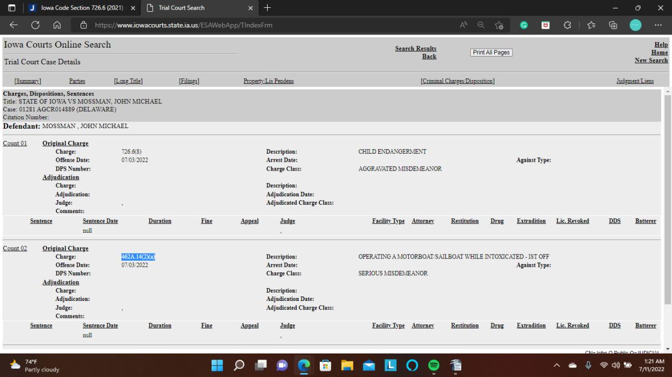Open the taskbar clock and date
Image resolution: width=672 pixels, height=377 pixels.
[652, 365]
